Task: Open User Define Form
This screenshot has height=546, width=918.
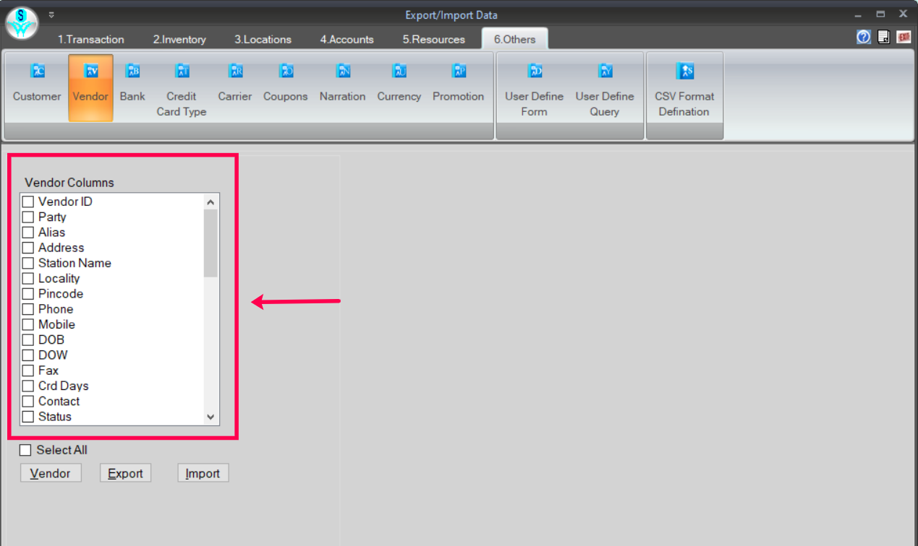Action: click(534, 87)
